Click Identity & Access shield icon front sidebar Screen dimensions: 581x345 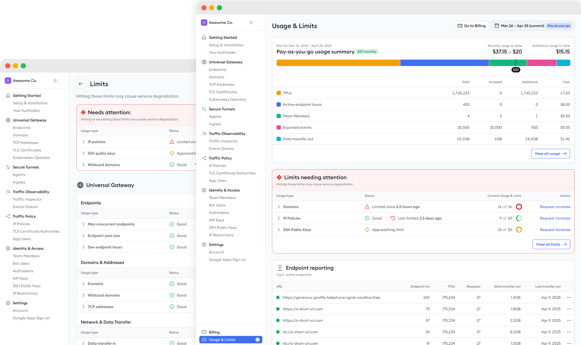point(204,190)
